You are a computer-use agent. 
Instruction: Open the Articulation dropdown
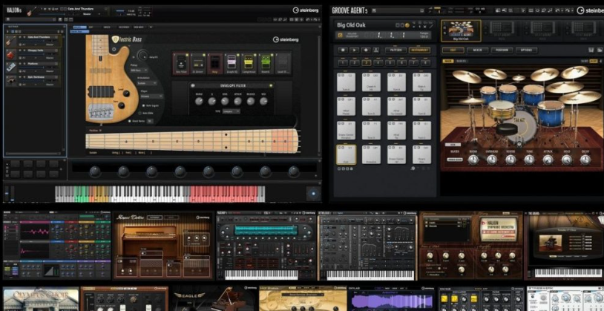pyautogui.click(x=147, y=83)
